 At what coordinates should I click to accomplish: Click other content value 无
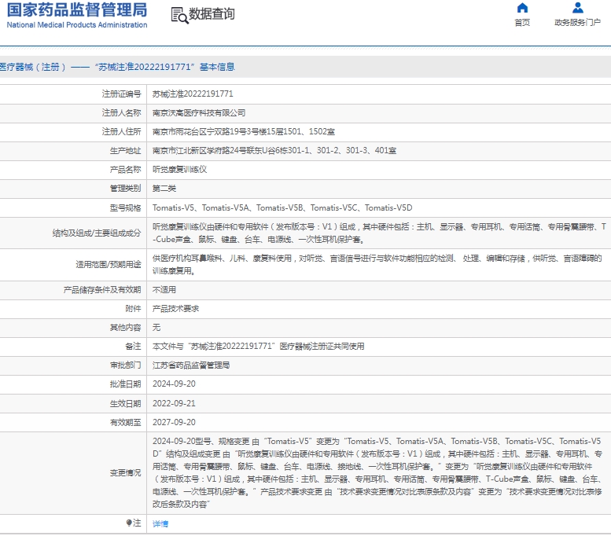156,328
